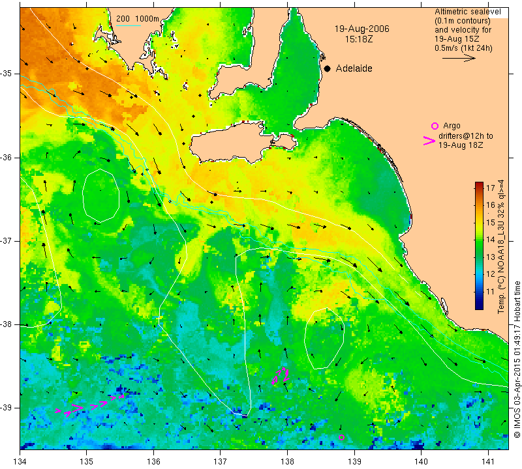Click the velocity scale reference arrow
Image resolution: width=522 pixels, height=469 pixels.
click(459, 58)
